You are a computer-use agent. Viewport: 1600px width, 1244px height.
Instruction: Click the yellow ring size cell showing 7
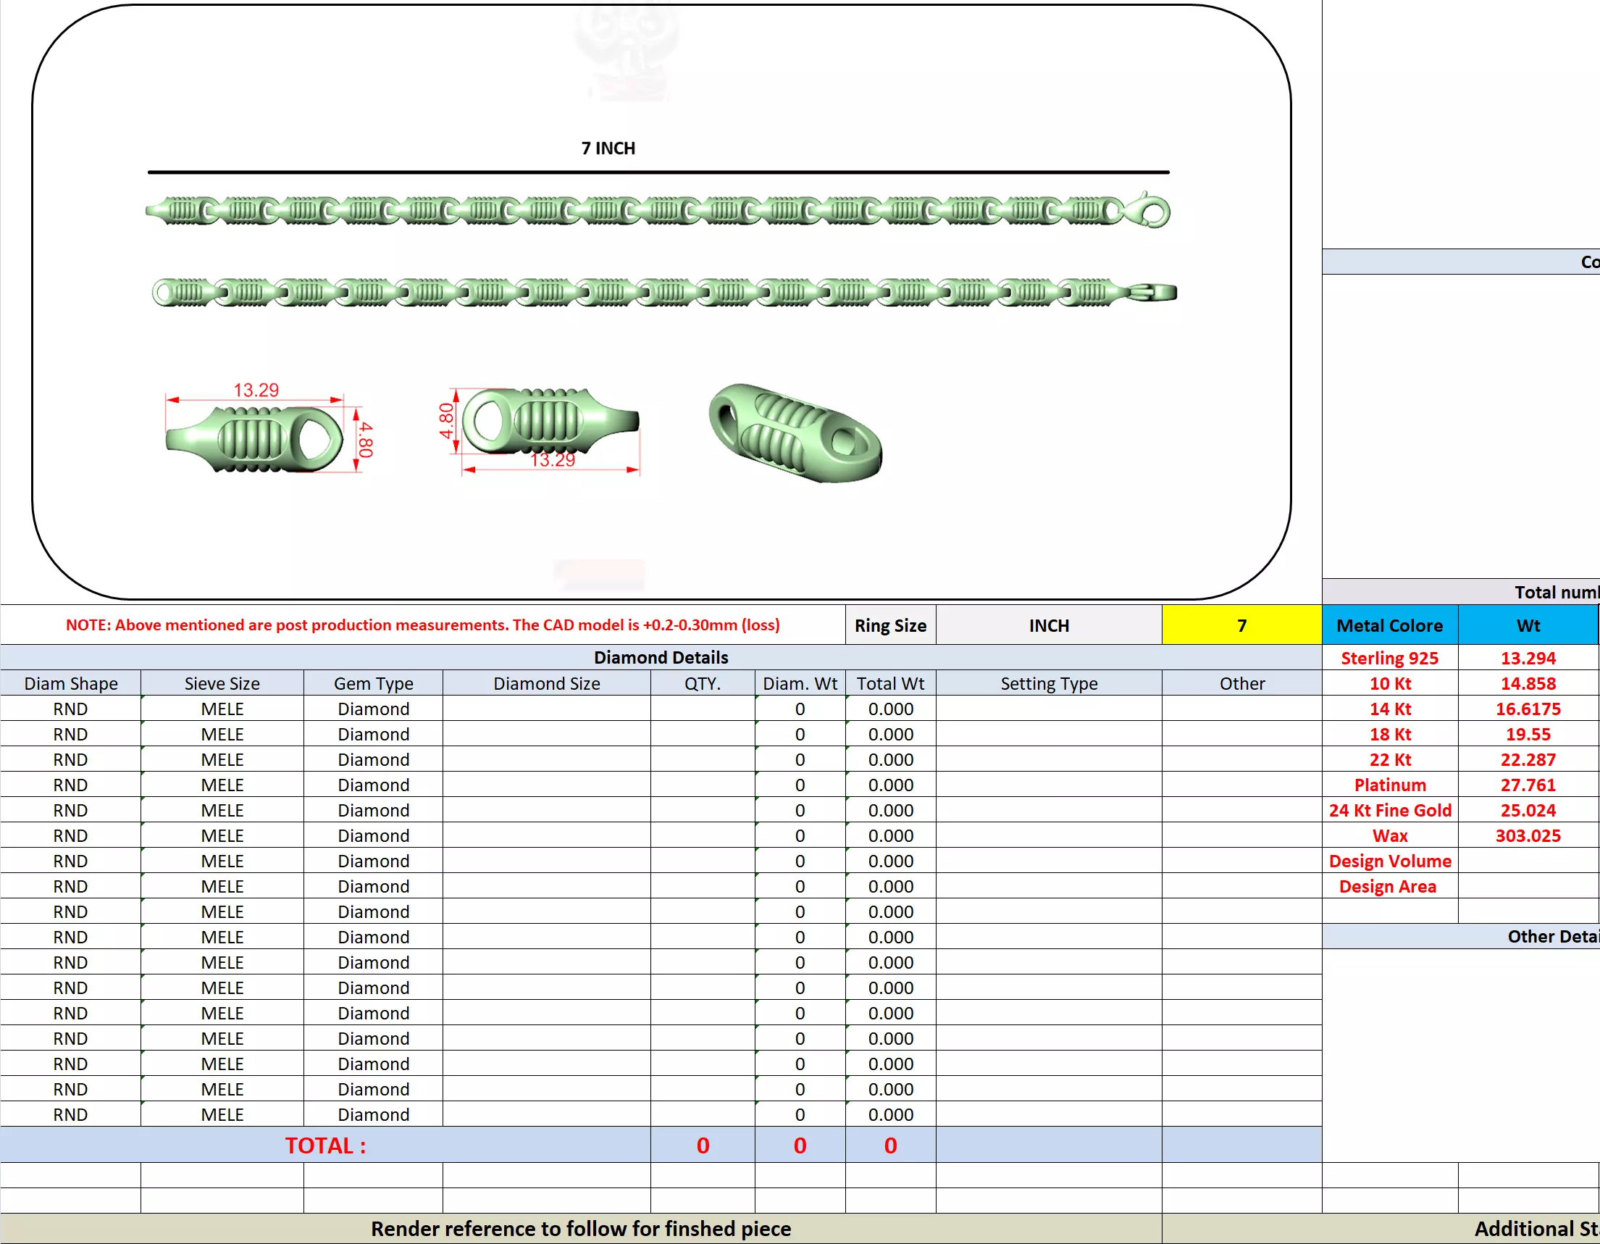(x=1241, y=625)
